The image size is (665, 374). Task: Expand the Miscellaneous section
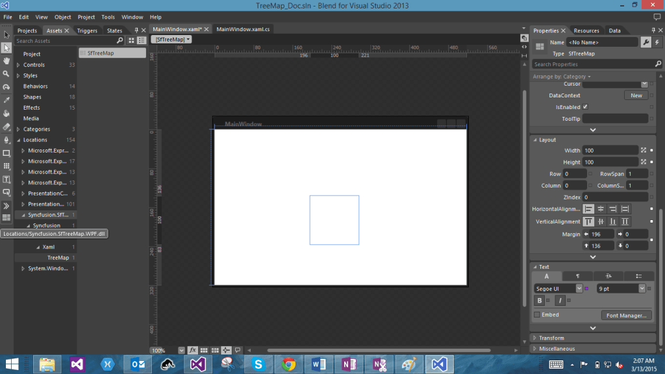(535, 349)
